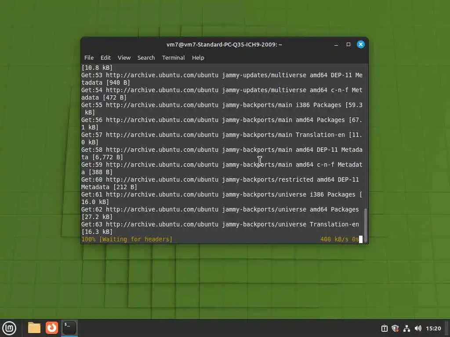Screen dimensions: 450x337
Task: Click the terminal title bar text
Action: pos(224,44)
